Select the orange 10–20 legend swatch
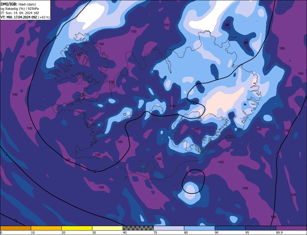307x235 pixels. click(x=46, y=228)
